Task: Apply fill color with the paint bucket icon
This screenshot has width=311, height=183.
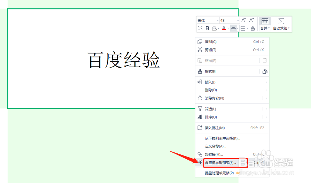Action: pos(214,28)
